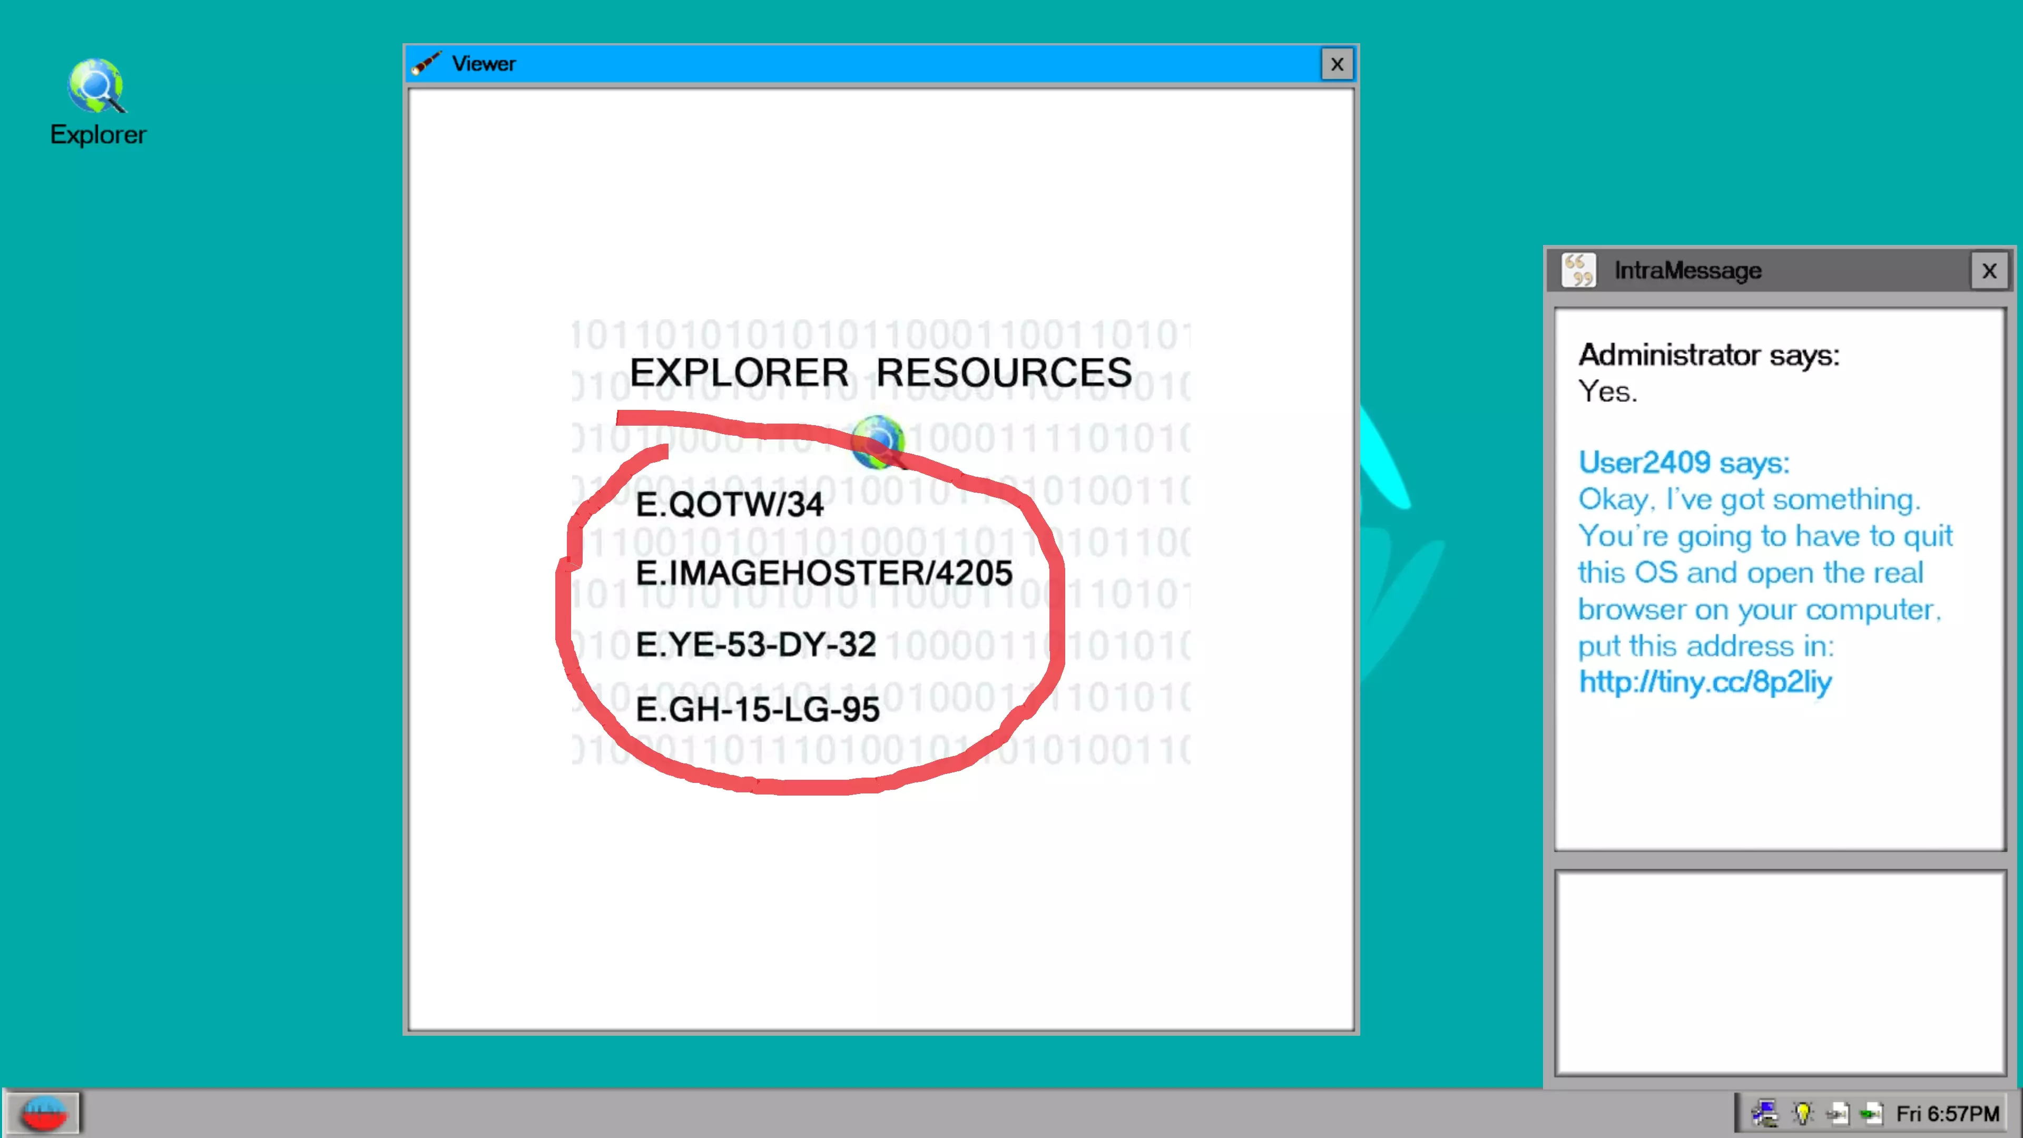Click the E.QOTW/34 text in image
Image resolution: width=2023 pixels, height=1138 pixels.
click(x=729, y=504)
